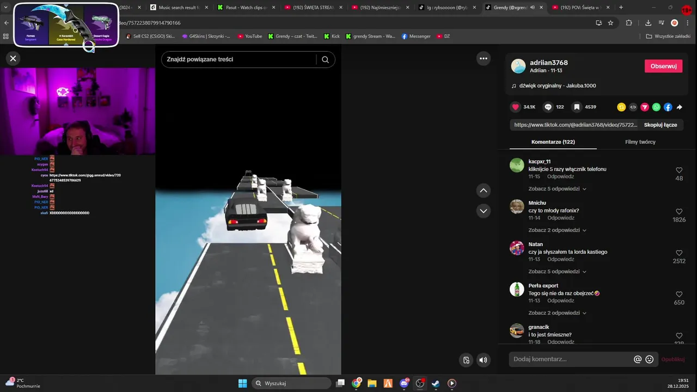Switch to the Ig : rybsoooon TikTok tab

click(x=447, y=8)
